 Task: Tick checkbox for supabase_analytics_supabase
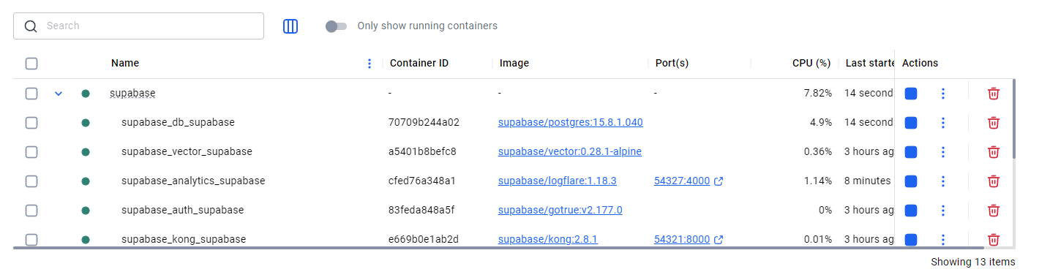(x=31, y=181)
